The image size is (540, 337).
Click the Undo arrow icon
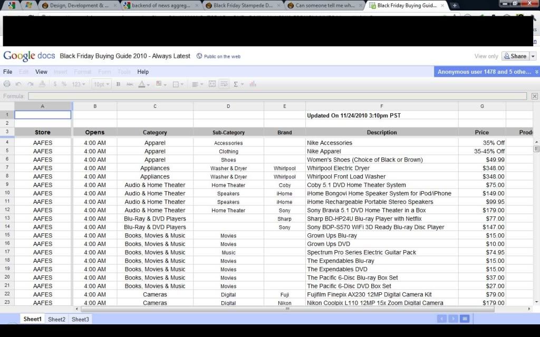pos(18,84)
